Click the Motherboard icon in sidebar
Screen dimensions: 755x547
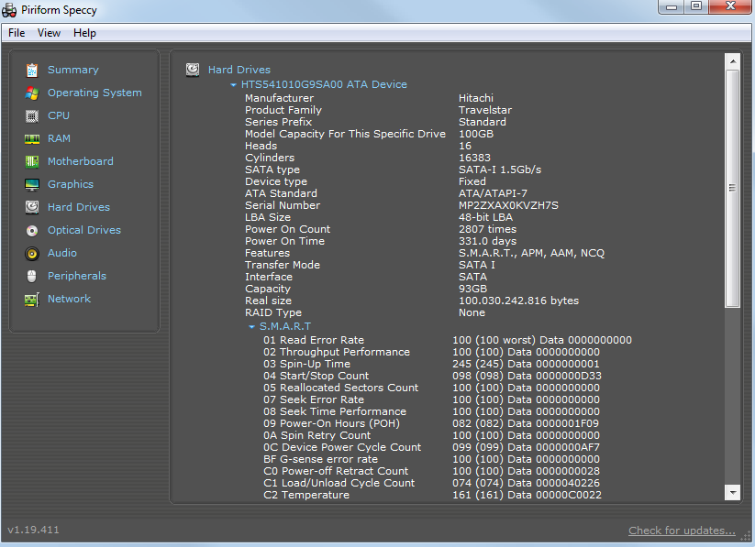pos(32,161)
